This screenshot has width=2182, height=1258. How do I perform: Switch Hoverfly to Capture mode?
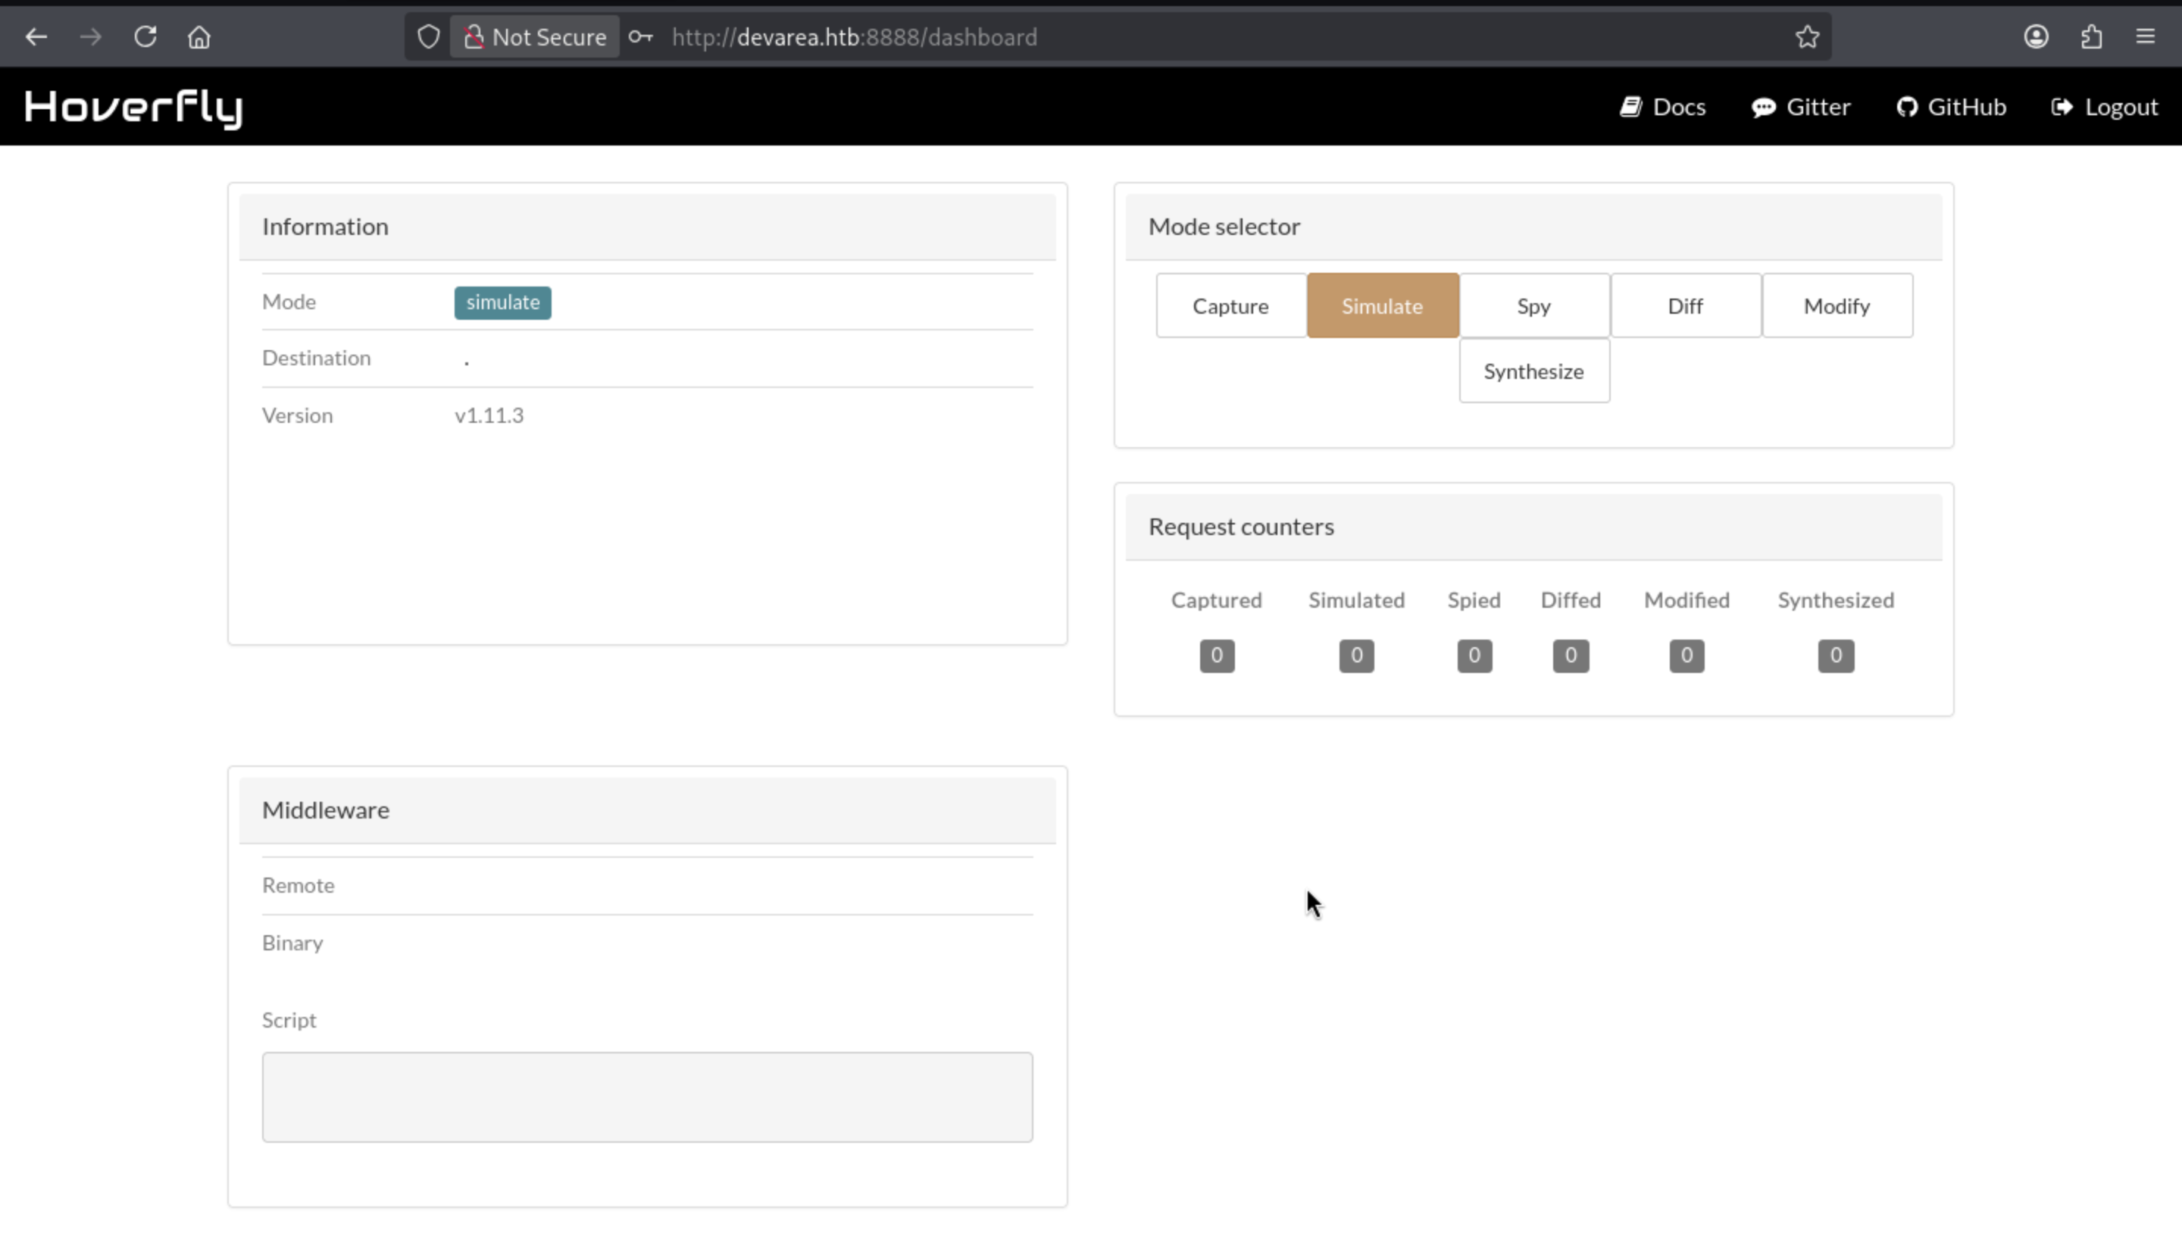pyautogui.click(x=1230, y=306)
